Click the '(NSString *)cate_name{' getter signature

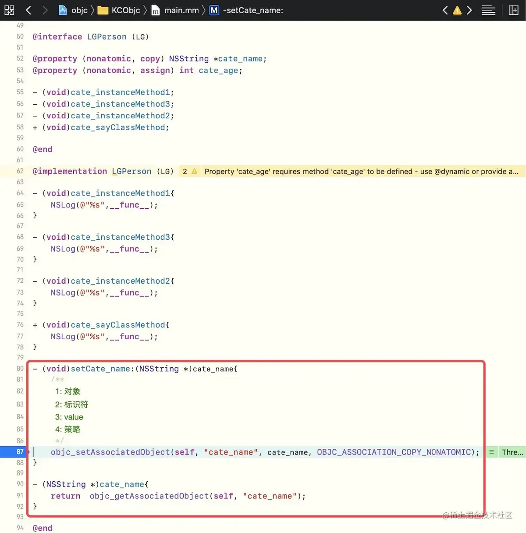[x=91, y=484]
